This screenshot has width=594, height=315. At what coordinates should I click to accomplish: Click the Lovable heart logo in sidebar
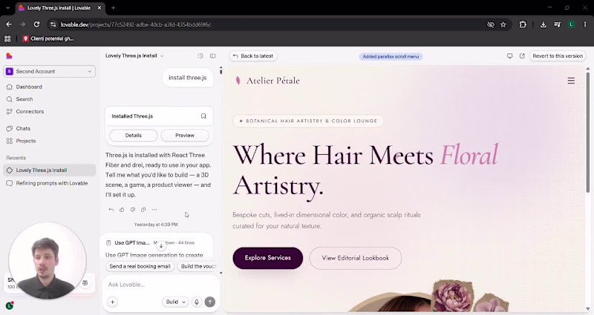pyautogui.click(x=9, y=56)
